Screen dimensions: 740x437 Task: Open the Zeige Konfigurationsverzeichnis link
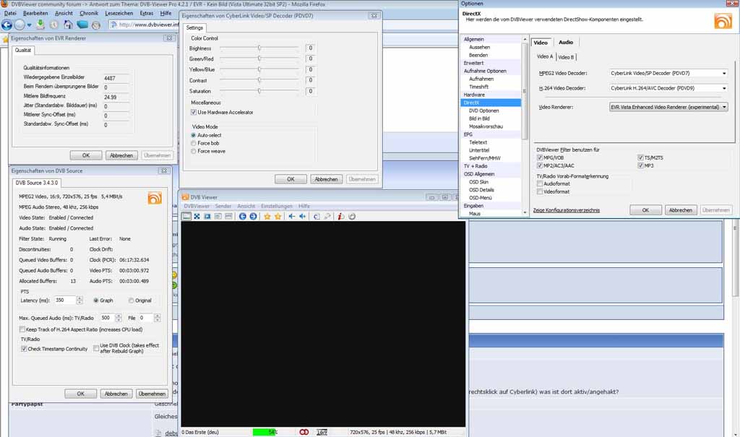[x=567, y=210]
